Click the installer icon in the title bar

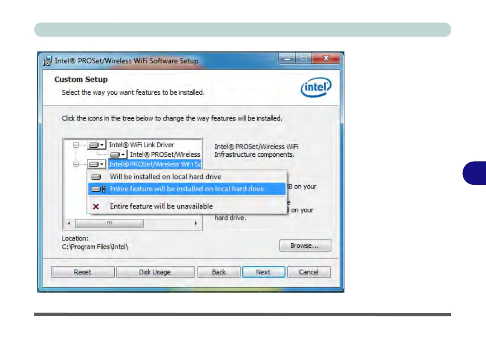pyautogui.click(x=47, y=61)
